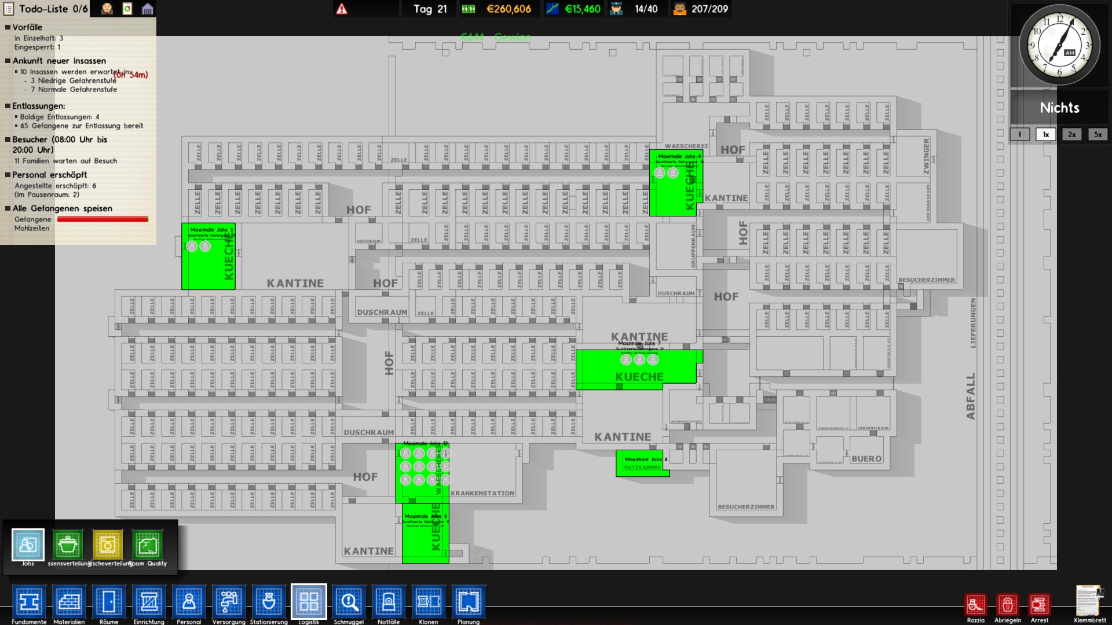Select the Materialien tool
The width and height of the screenshot is (1112, 625).
[x=69, y=602]
